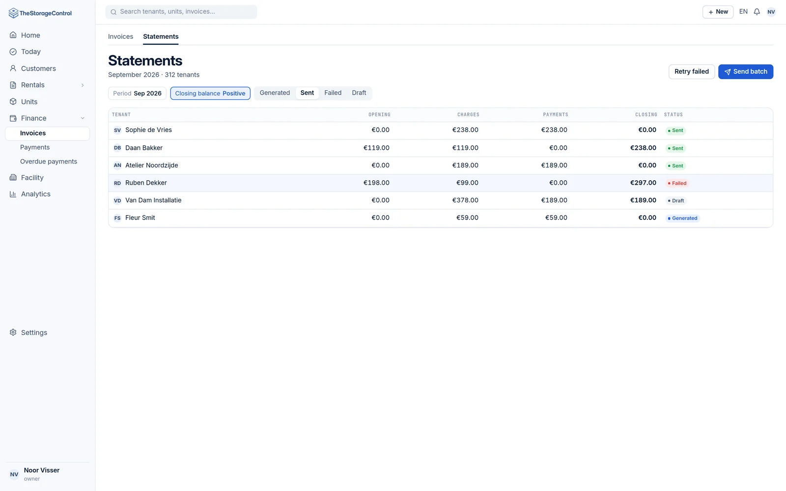Filter statements by Generated status

pos(275,93)
